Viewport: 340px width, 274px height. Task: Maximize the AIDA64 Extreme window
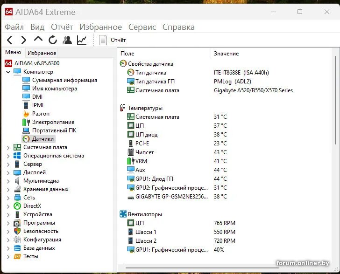300,12
